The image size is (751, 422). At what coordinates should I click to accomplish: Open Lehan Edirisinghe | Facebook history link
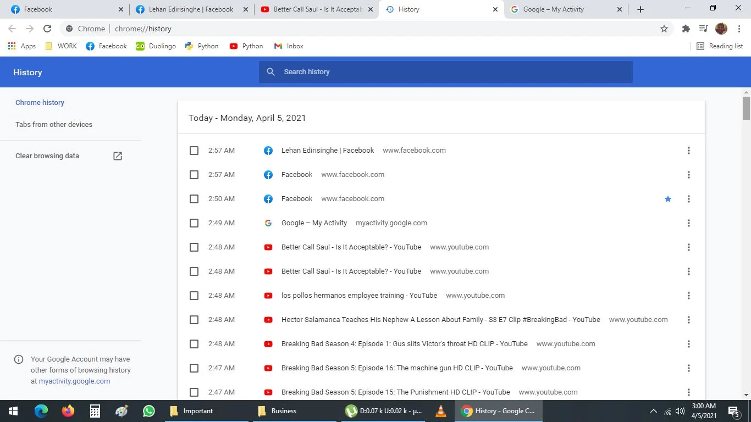(x=328, y=151)
